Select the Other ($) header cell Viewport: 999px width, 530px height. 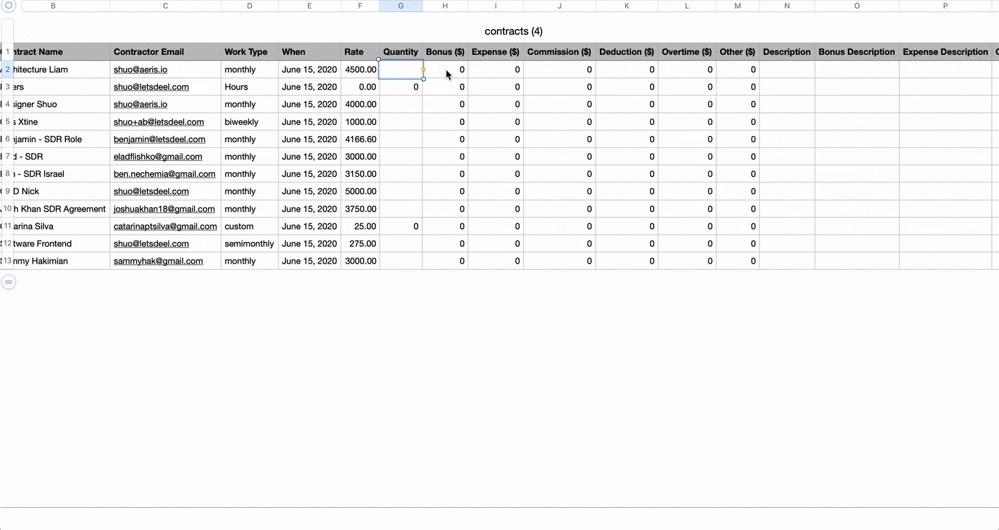tap(737, 52)
